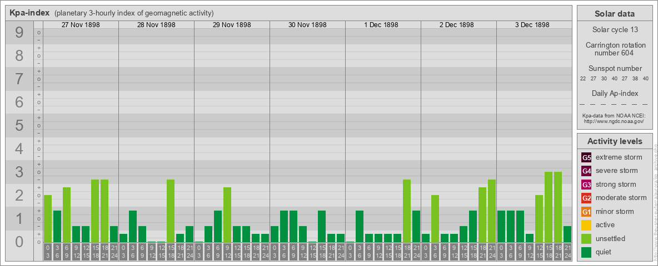Viewport: 658px width, 266px height.
Task: Click the G1 minor storm badge
Action: tap(586, 212)
